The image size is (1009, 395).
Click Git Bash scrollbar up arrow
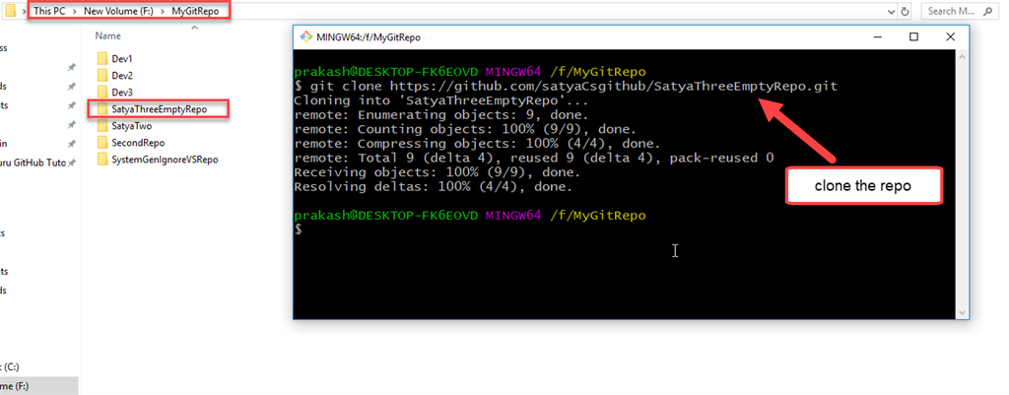click(962, 56)
